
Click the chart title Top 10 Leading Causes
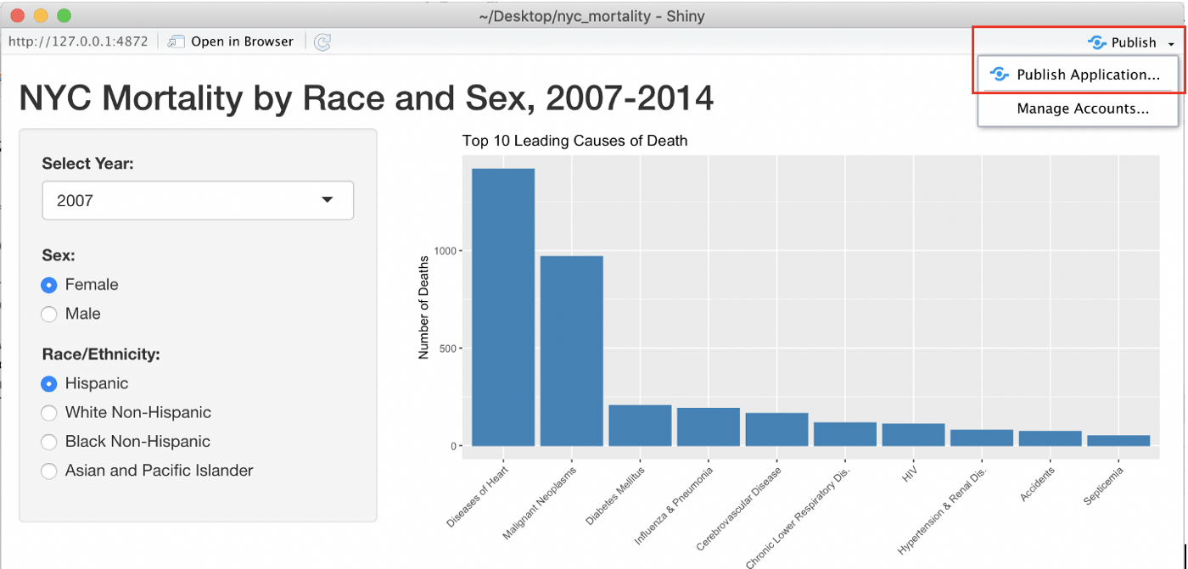574,141
